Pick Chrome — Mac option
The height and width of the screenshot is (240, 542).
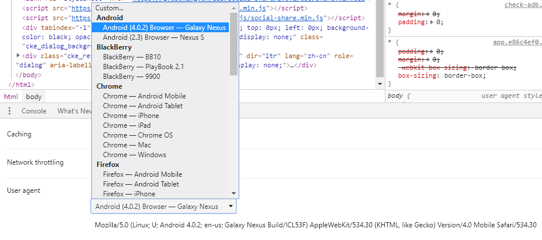point(161,145)
